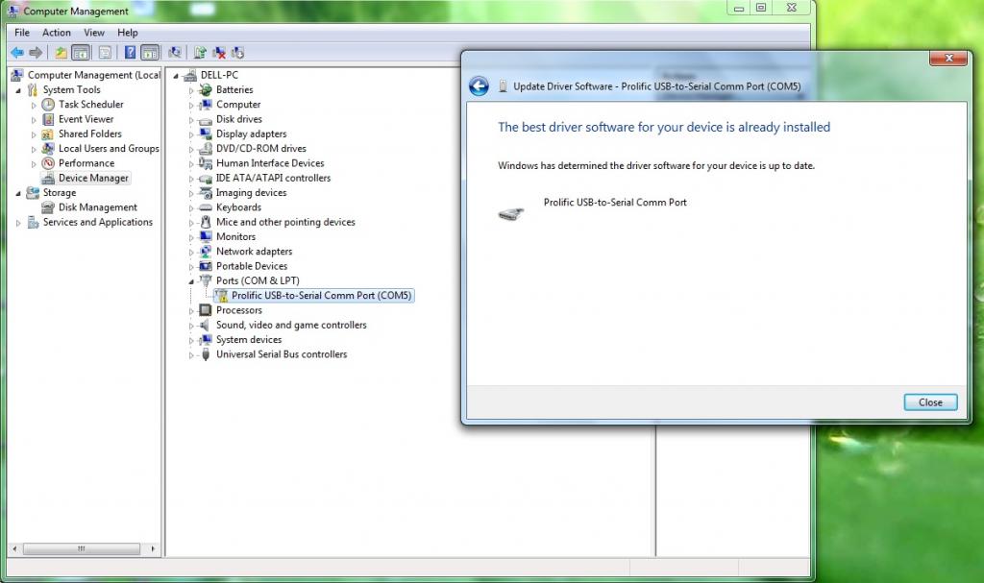Image resolution: width=984 pixels, height=583 pixels.
Task: Click the Task Scheduler clock icon
Action: pyautogui.click(x=48, y=104)
